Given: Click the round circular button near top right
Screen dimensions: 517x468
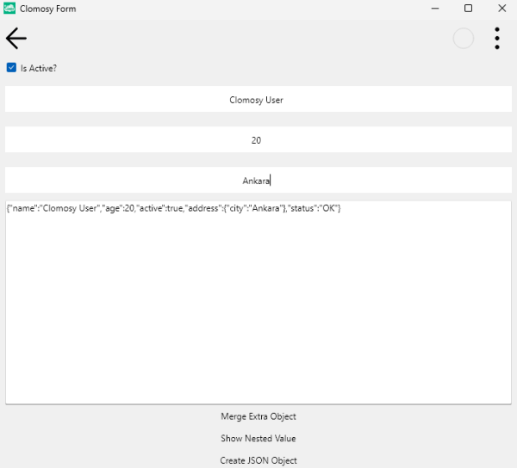Looking at the screenshot, I should pos(464,38).
